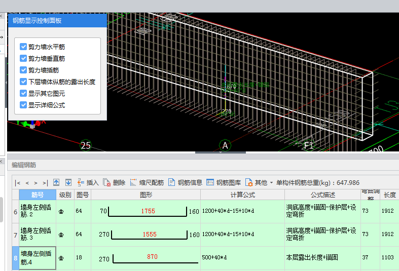Open 其他 menu
The image size is (399, 271).
pyautogui.click(x=259, y=182)
